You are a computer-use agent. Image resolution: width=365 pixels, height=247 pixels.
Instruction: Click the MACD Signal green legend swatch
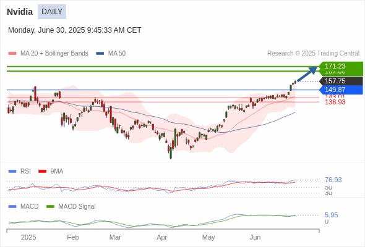(51, 207)
